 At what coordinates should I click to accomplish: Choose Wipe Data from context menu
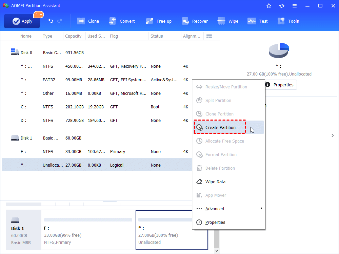[228, 182]
